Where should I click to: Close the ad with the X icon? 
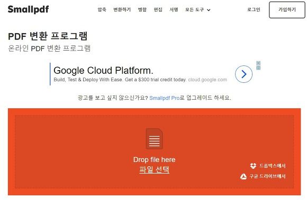[x=258, y=63]
